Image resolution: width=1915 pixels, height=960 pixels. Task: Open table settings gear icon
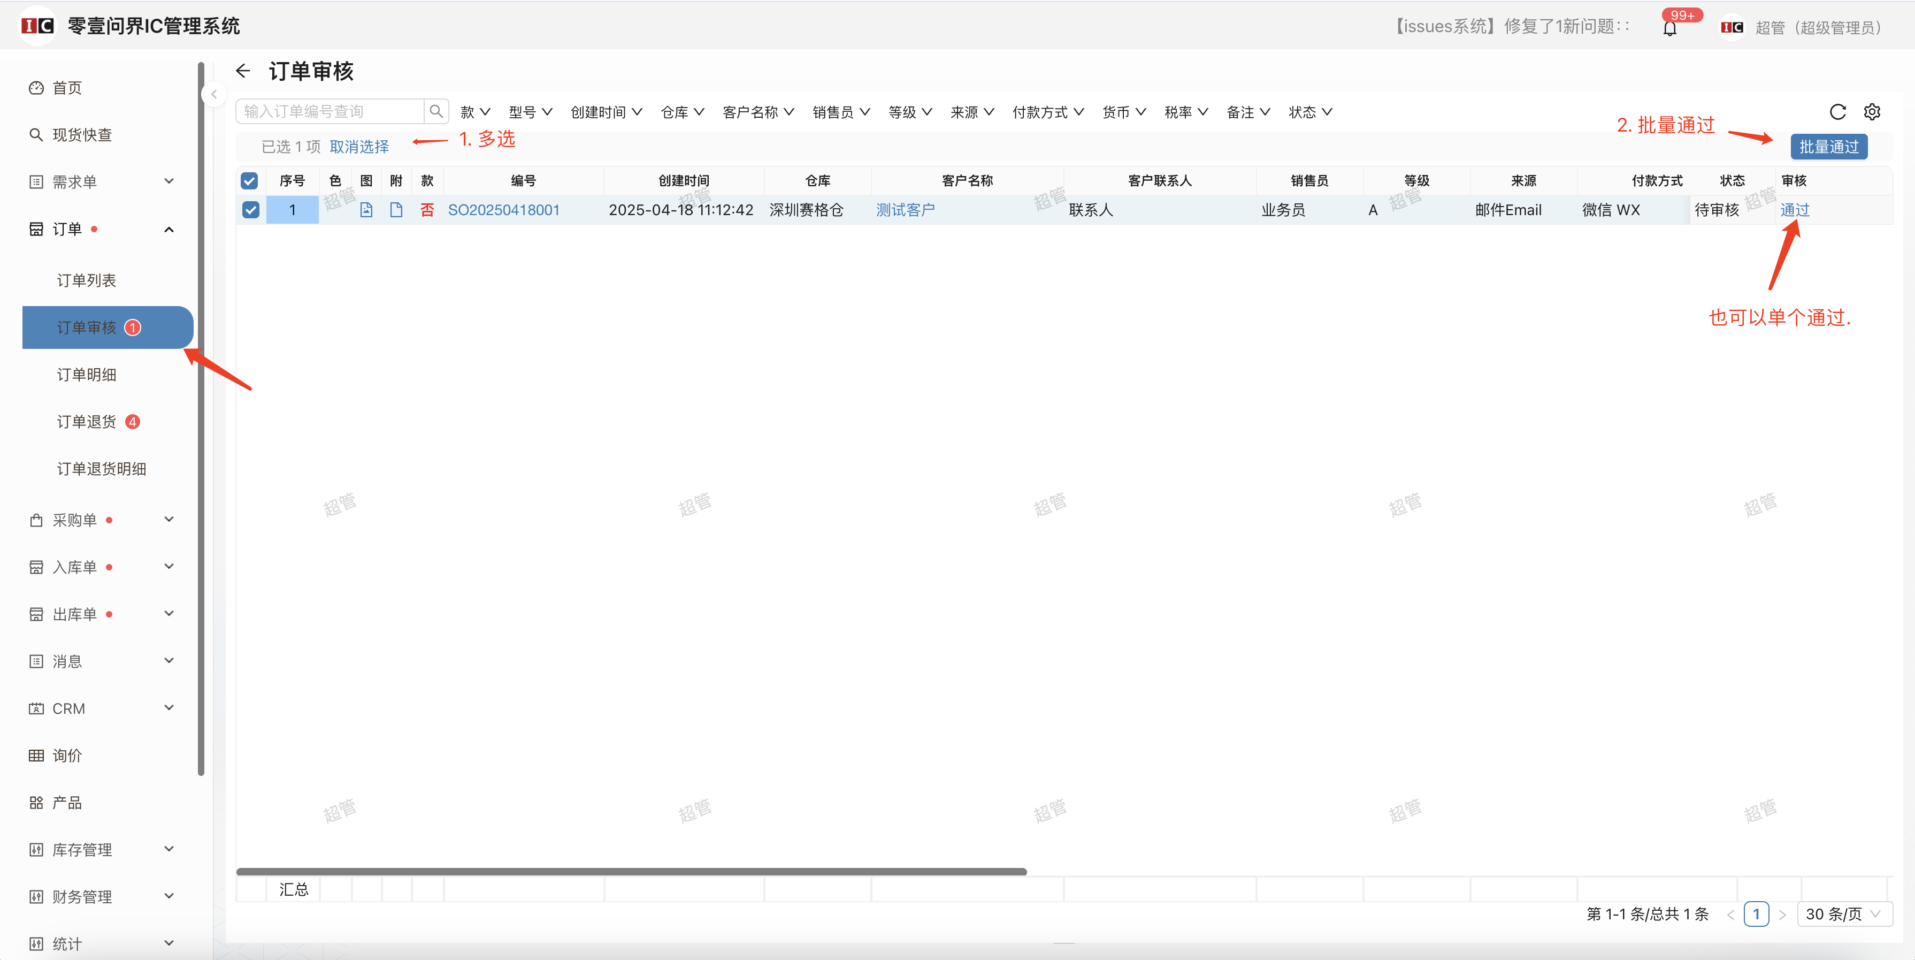click(x=1871, y=111)
